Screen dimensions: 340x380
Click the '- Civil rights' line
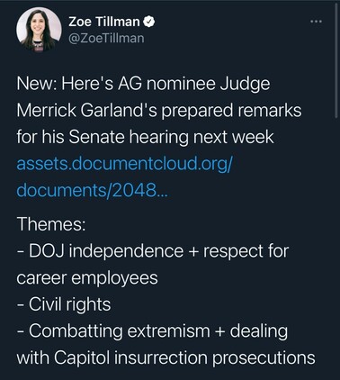point(64,304)
